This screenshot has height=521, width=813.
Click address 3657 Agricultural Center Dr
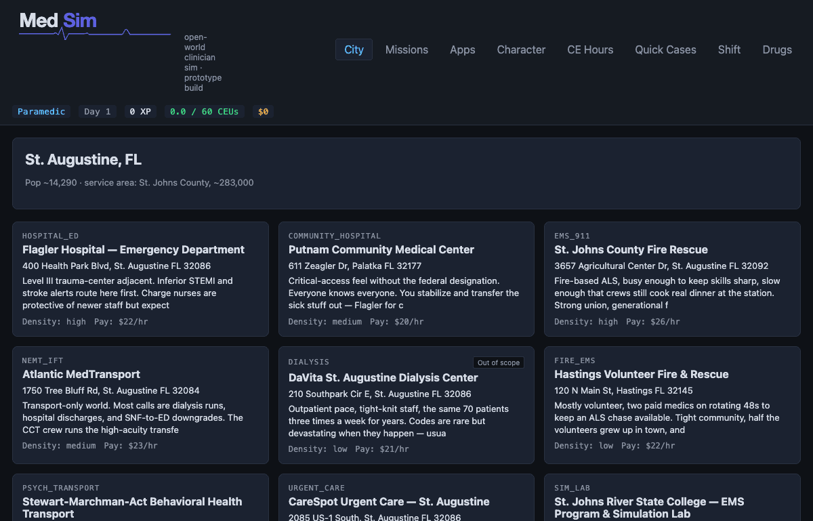pos(661,266)
